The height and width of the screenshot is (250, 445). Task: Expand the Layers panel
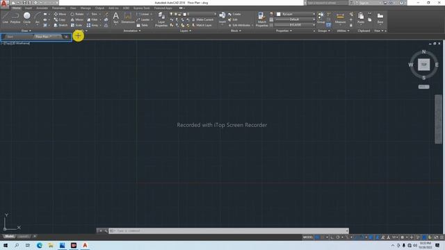tap(186, 31)
